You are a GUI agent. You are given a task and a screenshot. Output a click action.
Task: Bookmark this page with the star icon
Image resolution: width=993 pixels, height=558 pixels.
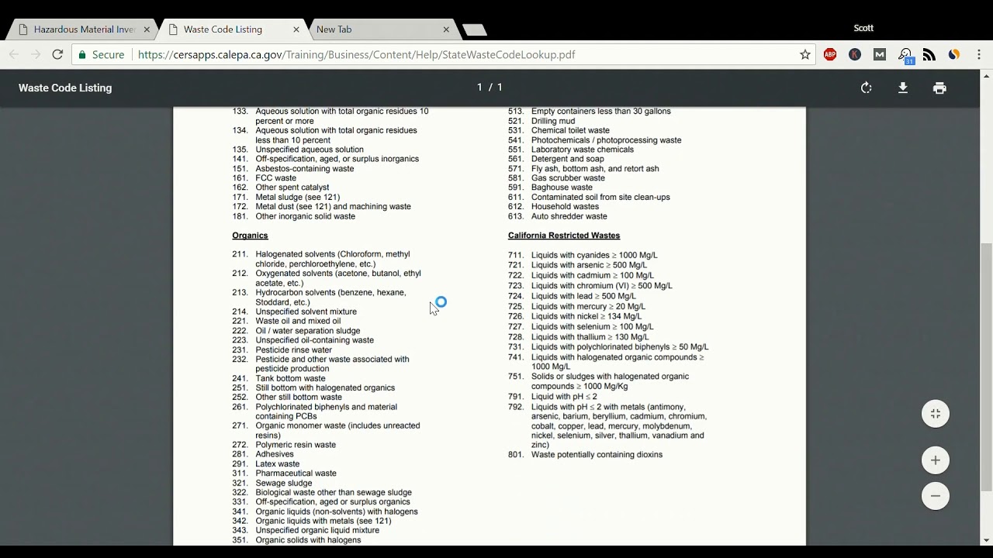(x=805, y=54)
